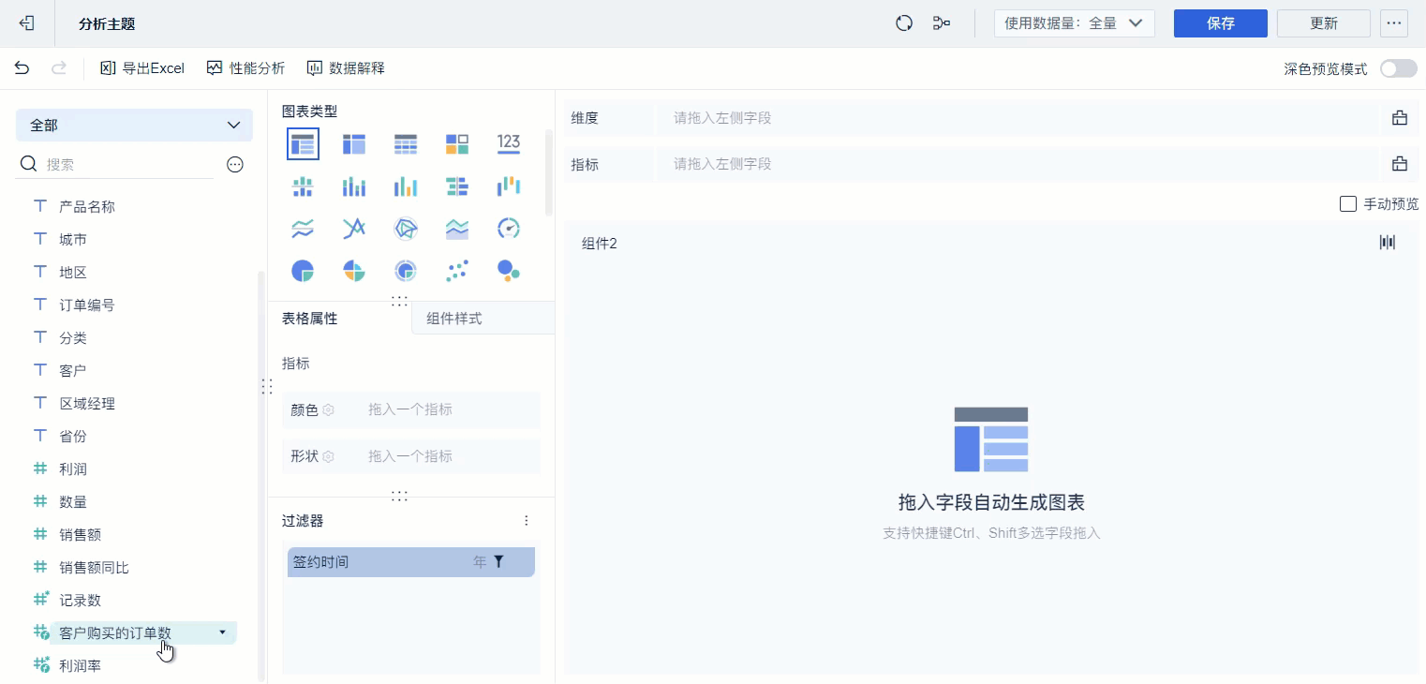Screen dimensions: 1426x684
Task: Choose the multi-series column chart type
Action: pyautogui.click(x=406, y=186)
